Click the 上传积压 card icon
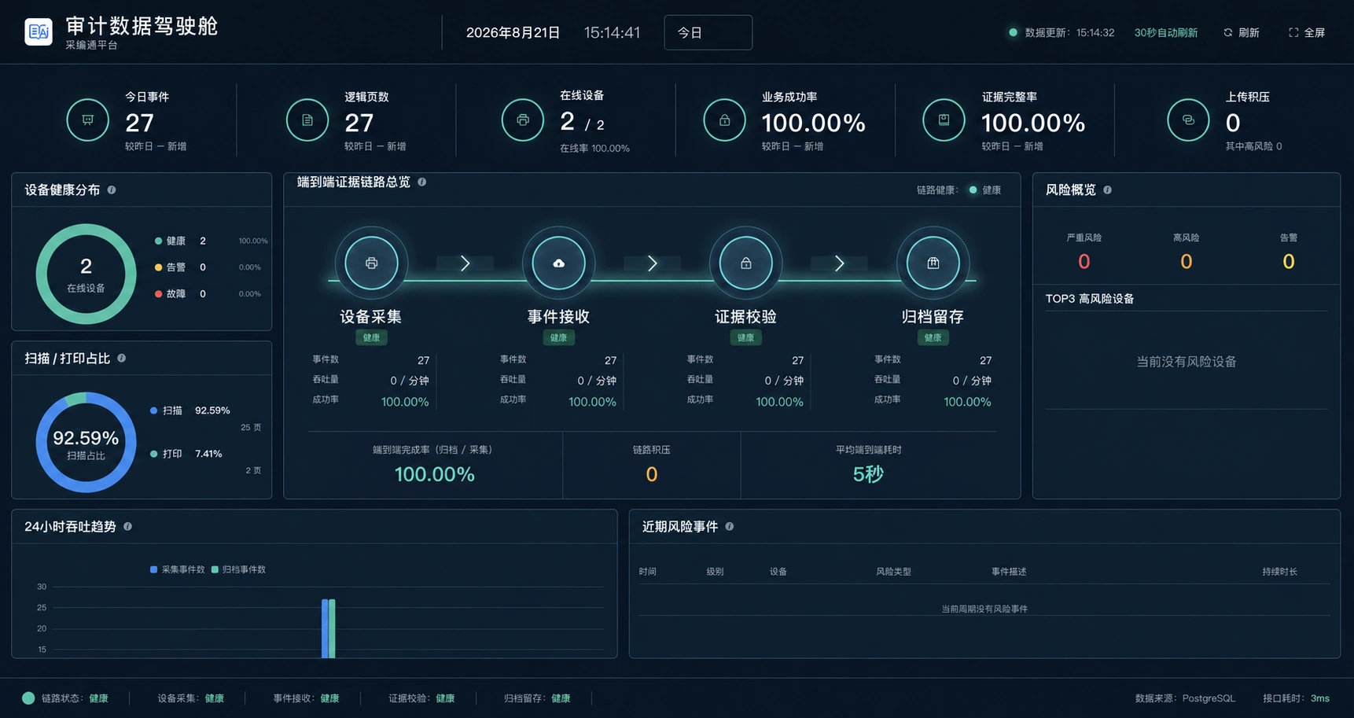1354x718 pixels. (1188, 120)
